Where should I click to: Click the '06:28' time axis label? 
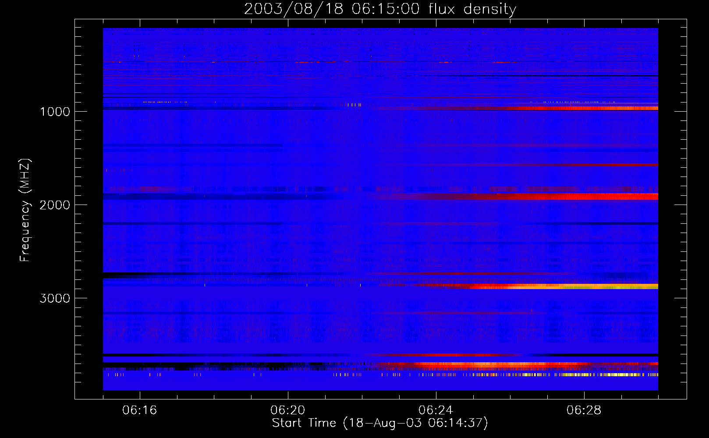[584, 410]
